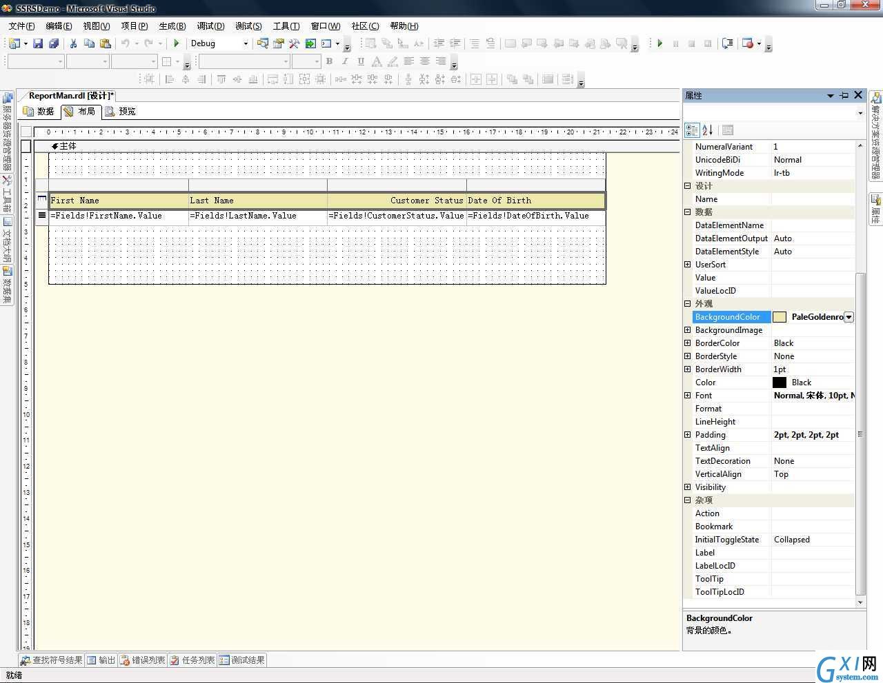Screen dimensions: 883x683
Task: Expand the Padding property
Action: tap(687, 435)
